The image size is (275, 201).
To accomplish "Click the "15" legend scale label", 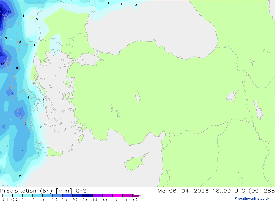I will (64, 199).
